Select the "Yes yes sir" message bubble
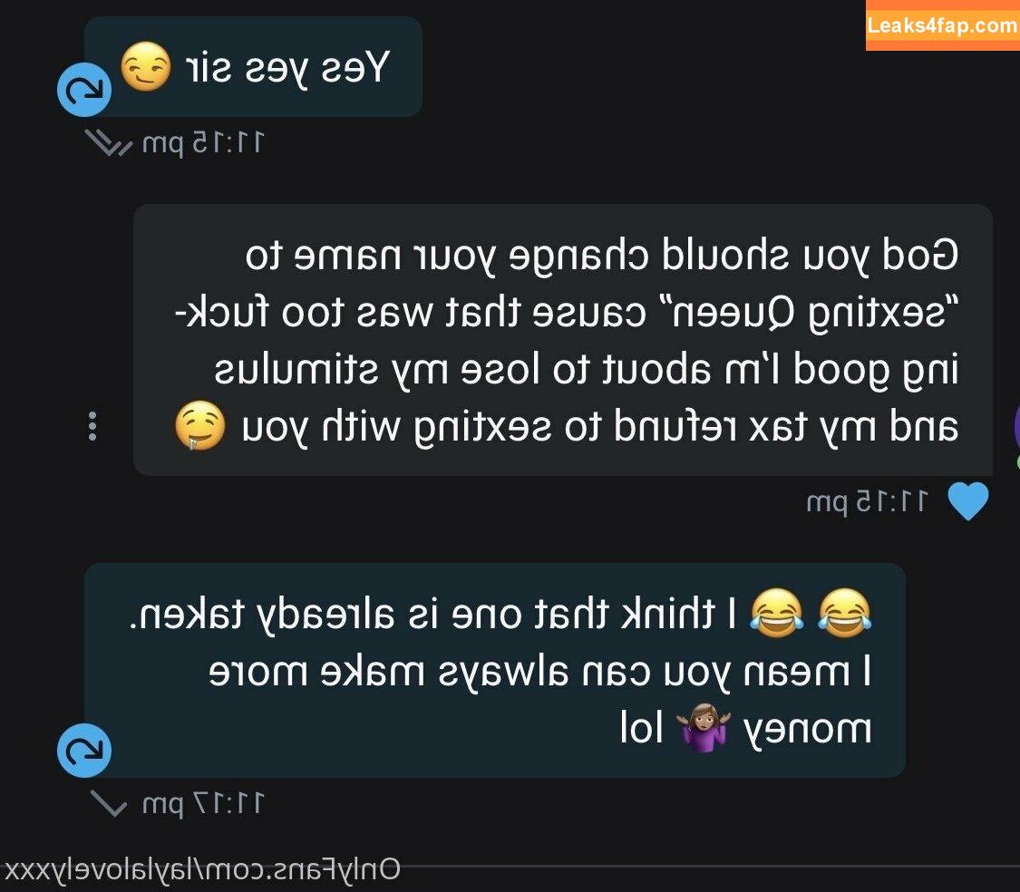Screen dimensions: 1020x892 click(x=253, y=67)
